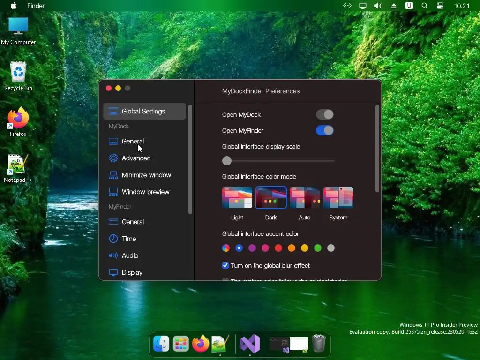
Task: Pick the multicolor accent swatch
Action: [226, 248]
